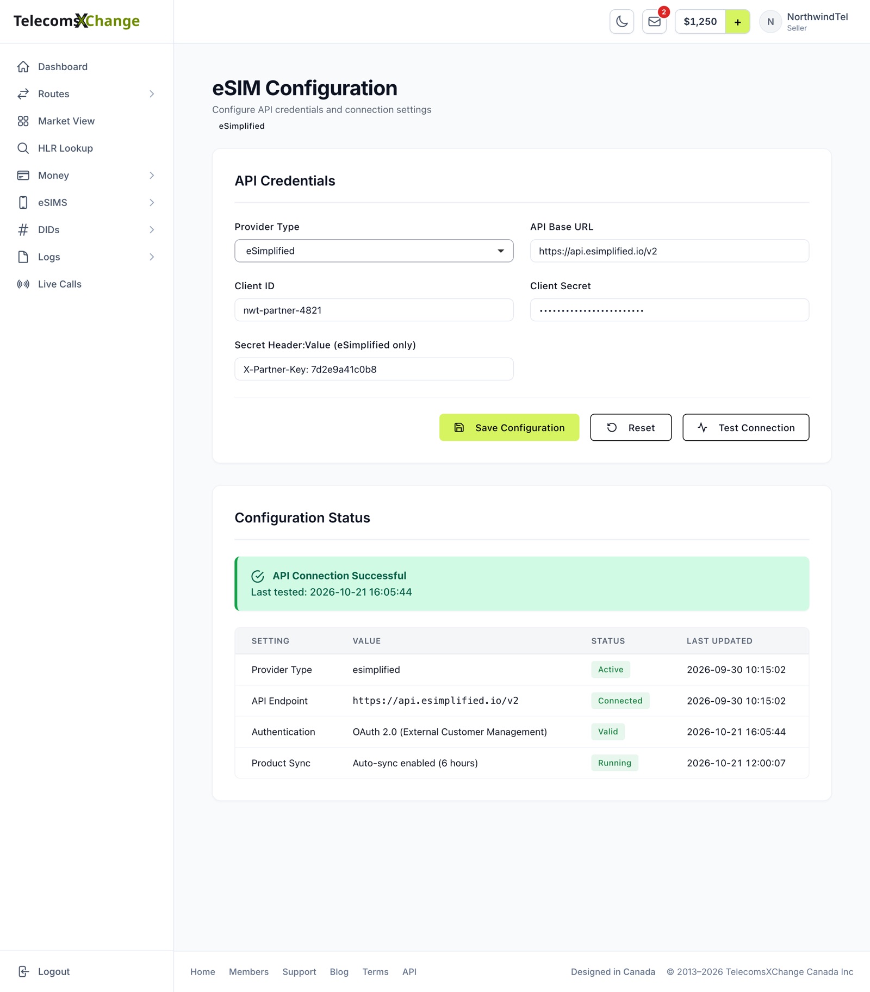Click the Members footer link

(248, 972)
